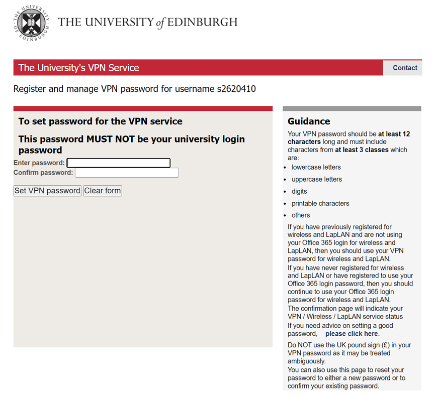Click "The University's VPN Service" header title

[79, 68]
